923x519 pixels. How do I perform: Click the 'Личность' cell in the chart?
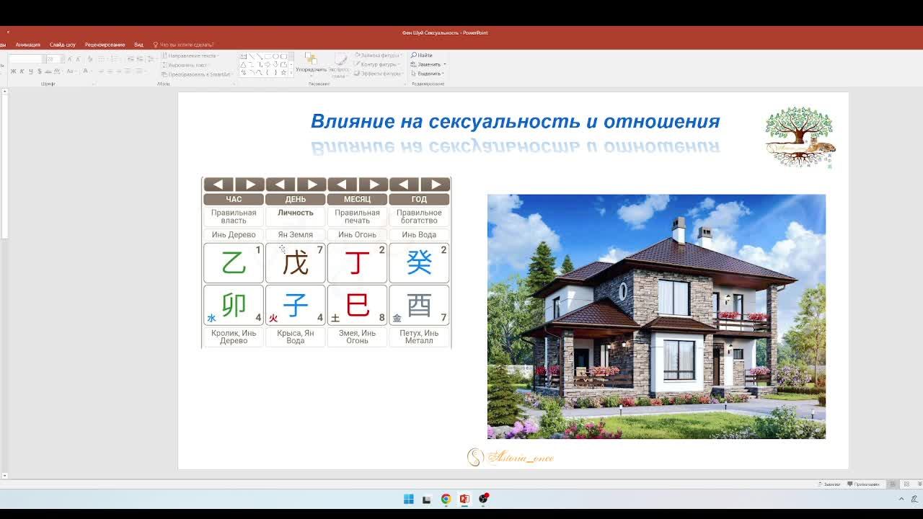point(296,216)
